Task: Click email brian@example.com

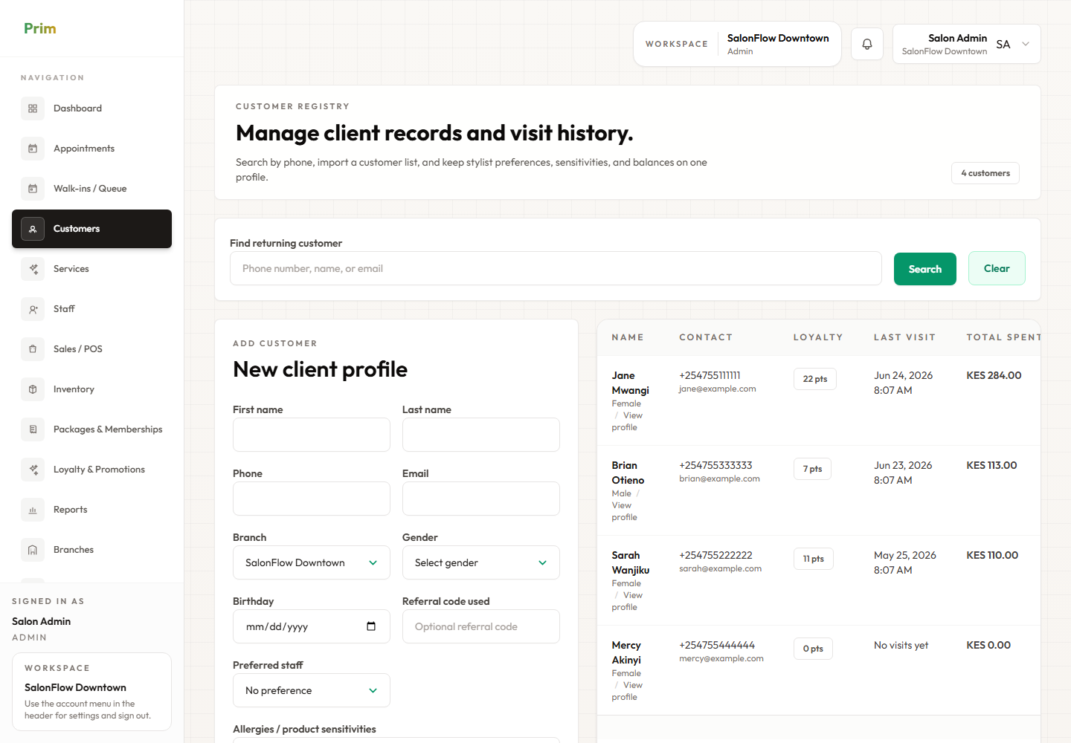Action: [x=719, y=478]
